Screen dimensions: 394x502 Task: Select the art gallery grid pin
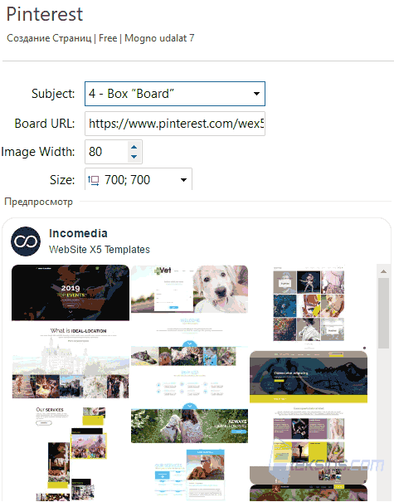[309, 305]
